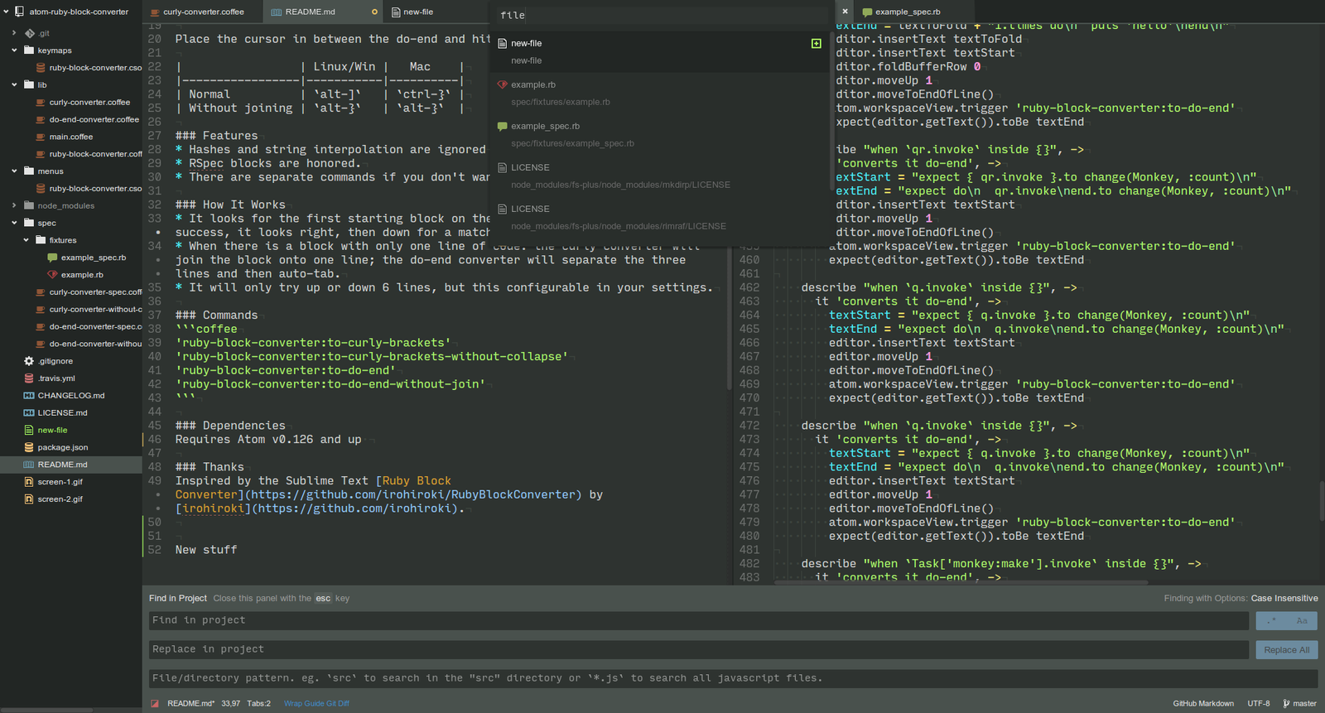Open example.rb from fuzzy finder results

[x=660, y=93]
